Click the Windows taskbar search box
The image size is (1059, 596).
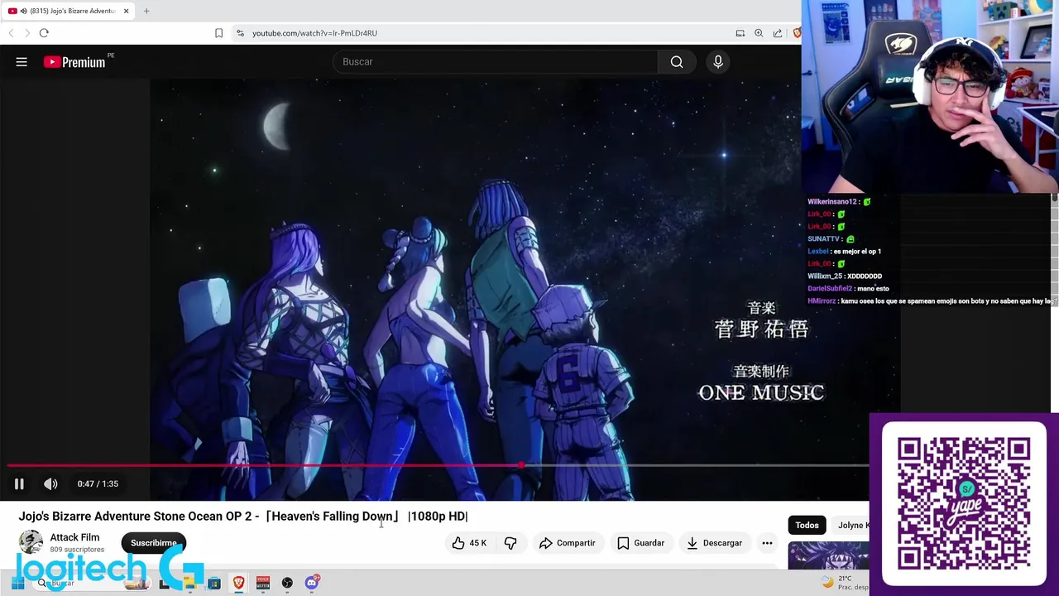(91, 583)
